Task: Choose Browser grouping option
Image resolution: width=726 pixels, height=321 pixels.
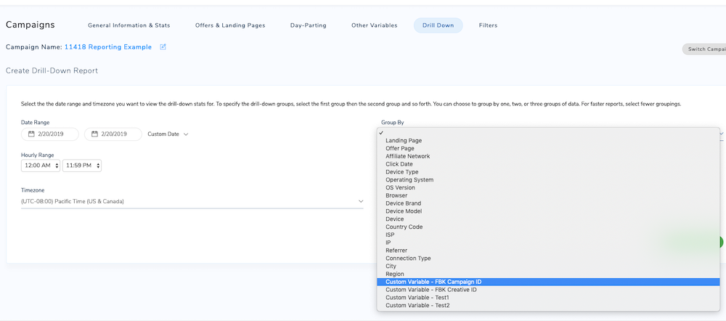Action: click(x=548, y=195)
